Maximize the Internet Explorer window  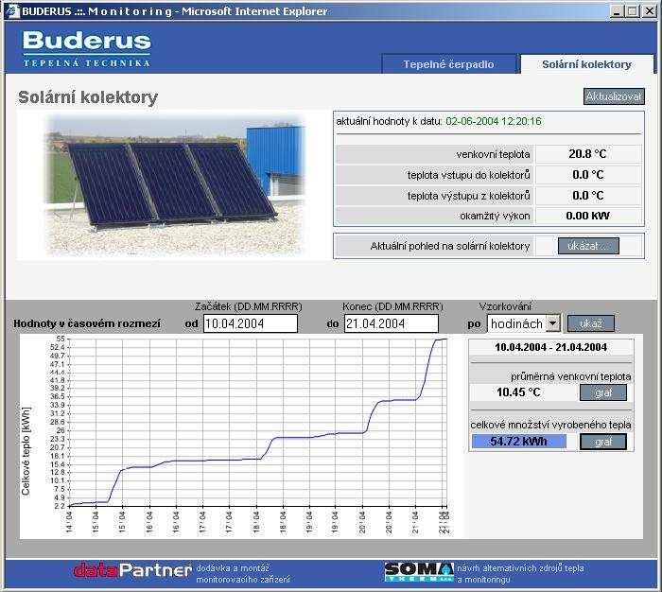pyautogui.click(x=633, y=11)
